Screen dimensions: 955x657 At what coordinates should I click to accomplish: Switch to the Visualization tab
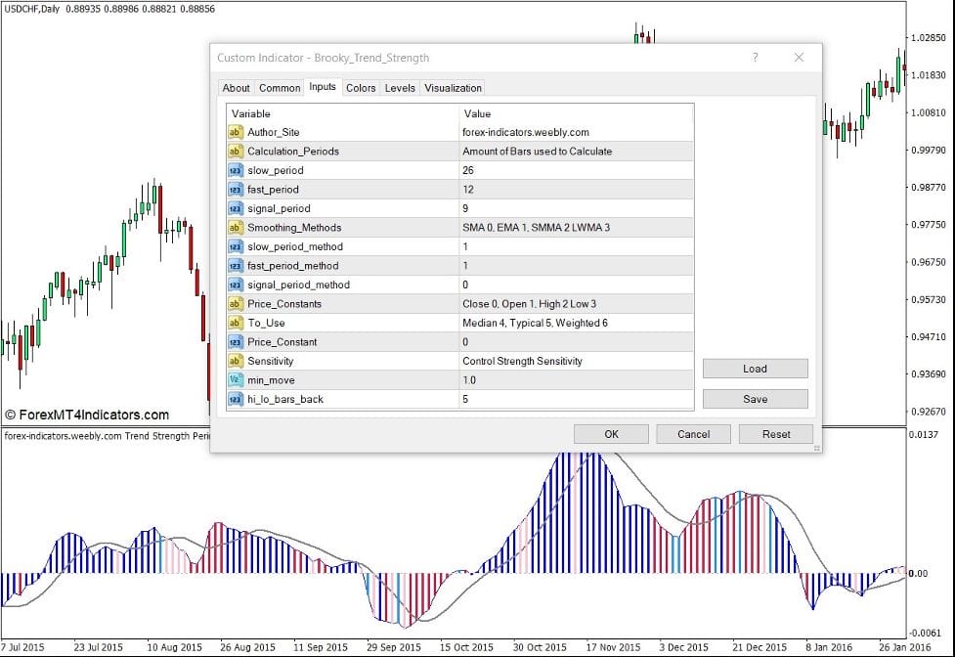pyautogui.click(x=452, y=87)
